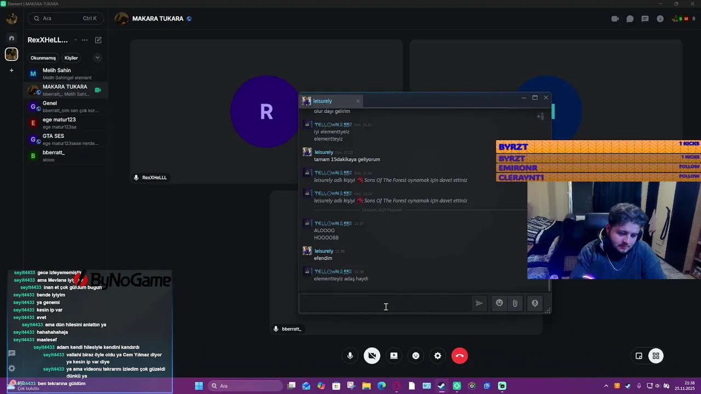701x394 pixels.
Task: Toggle camera in call controls
Action: click(372, 356)
